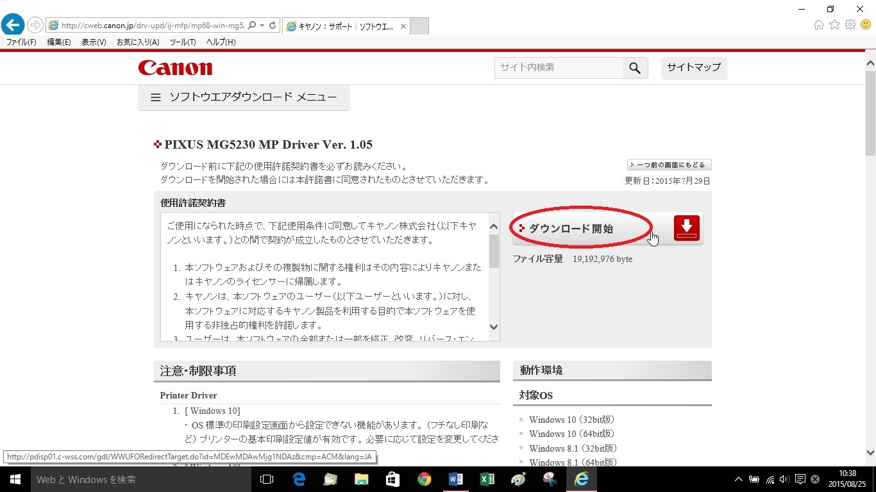876x492 pixels.
Task: Open the ツール(T) menu
Action: [183, 42]
